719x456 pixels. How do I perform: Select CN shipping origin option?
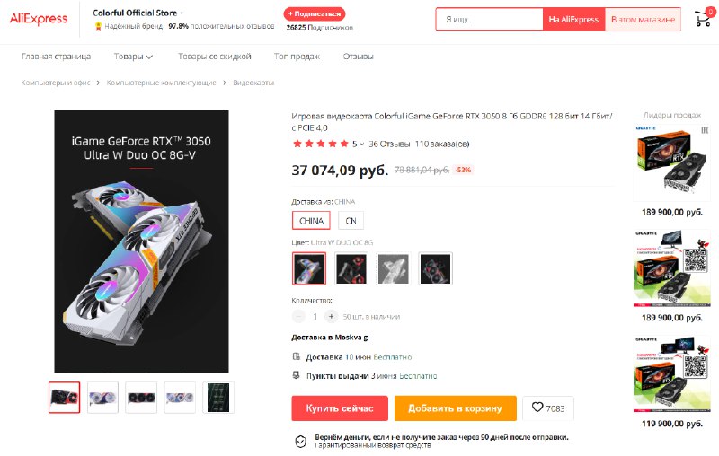click(351, 221)
